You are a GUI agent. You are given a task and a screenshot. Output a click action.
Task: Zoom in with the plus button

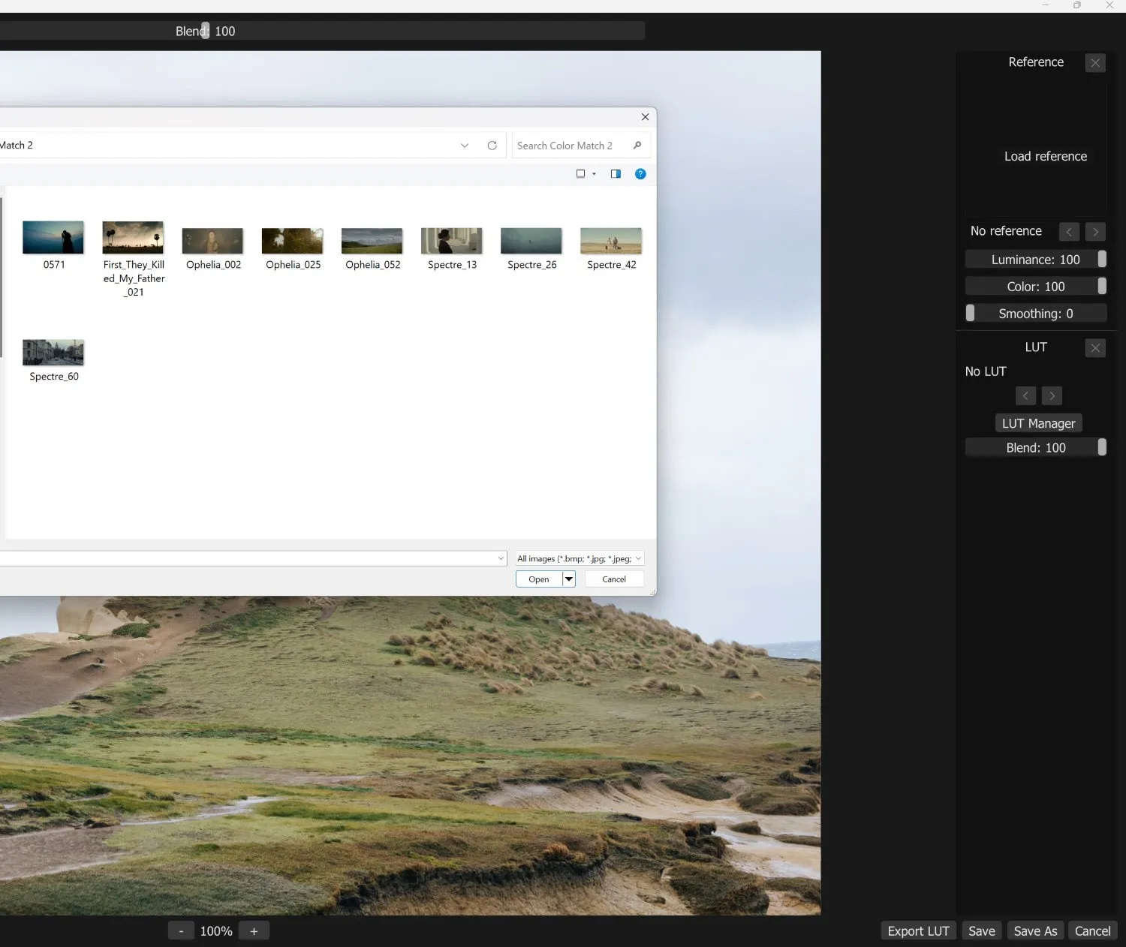254,931
